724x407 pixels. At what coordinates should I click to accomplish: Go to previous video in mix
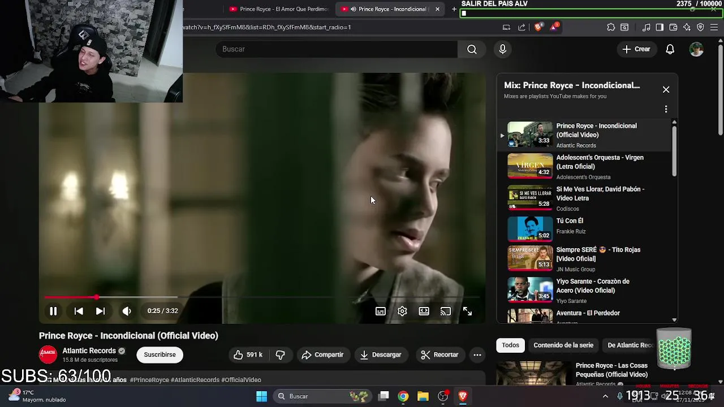point(79,311)
